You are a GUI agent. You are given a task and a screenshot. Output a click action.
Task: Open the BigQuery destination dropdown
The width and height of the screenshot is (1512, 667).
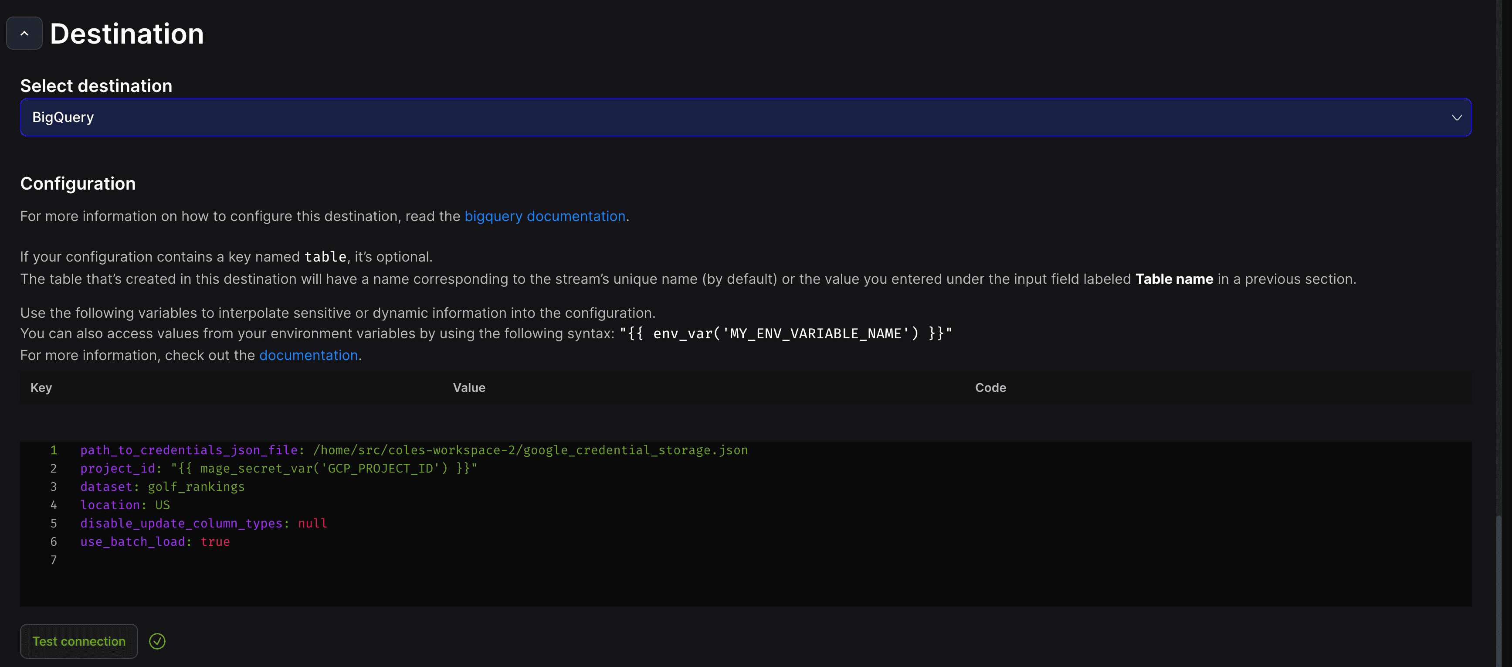click(x=746, y=117)
